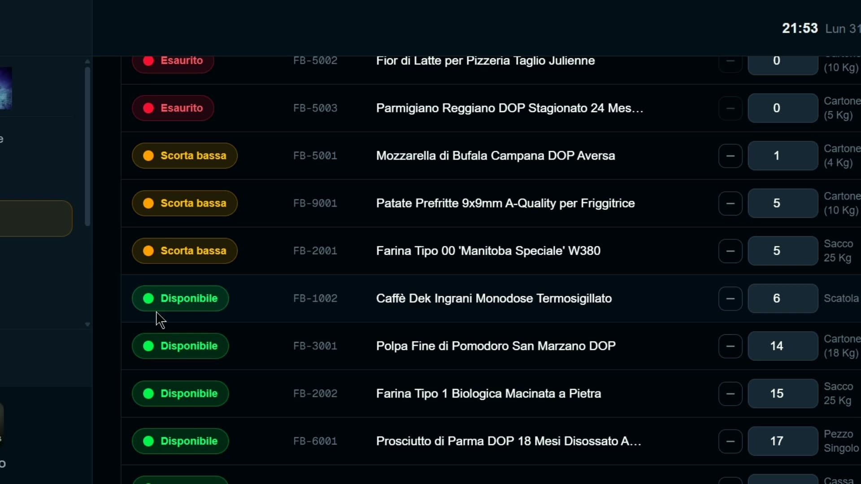
Task: Select quantity field of Mozzarella di Bufala
Action: tap(783, 156)
